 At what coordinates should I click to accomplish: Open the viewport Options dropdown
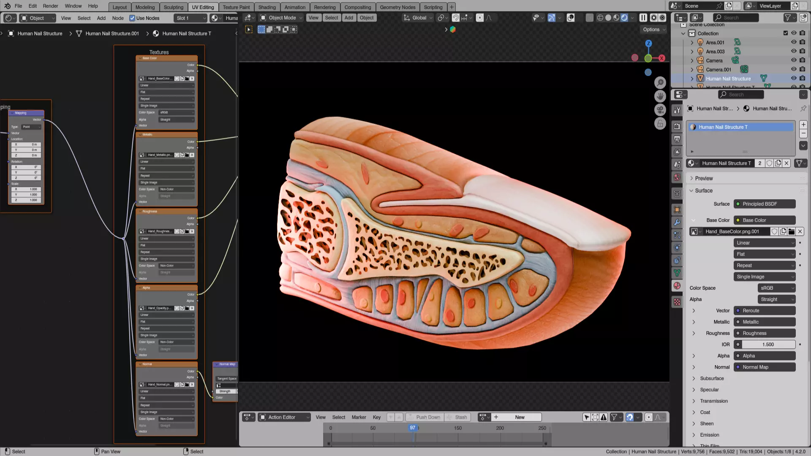(x=654, y=30)
